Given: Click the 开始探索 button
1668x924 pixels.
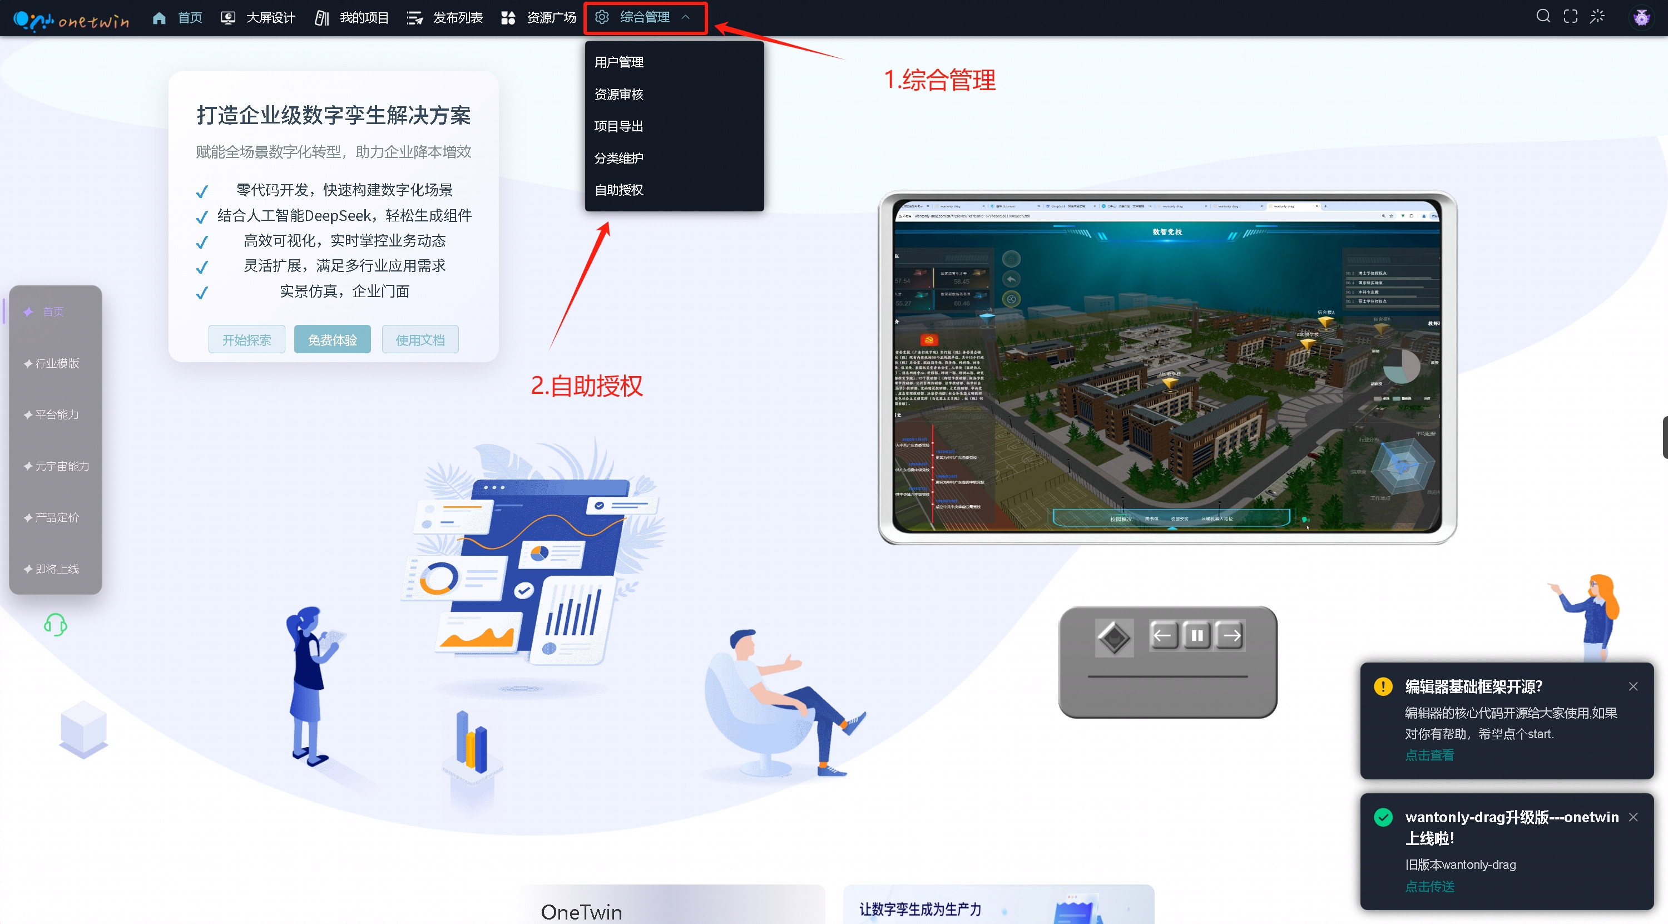Looking at the screenshot, I should click(247, 340).
